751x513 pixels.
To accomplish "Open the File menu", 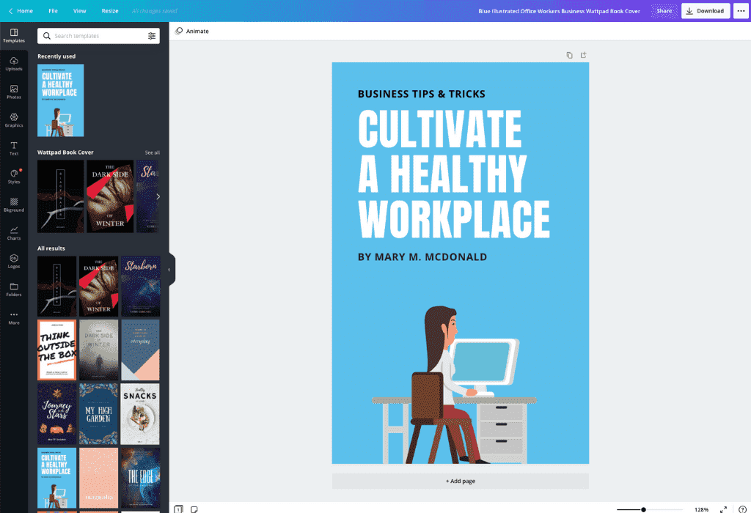I will pyautogui.click(x=53, y=11).
